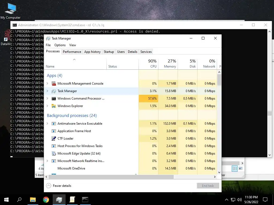Screen dimensions: 274x205
Task: Select the Microsoft OneDrive process row
Action: [x=131, y=168]
